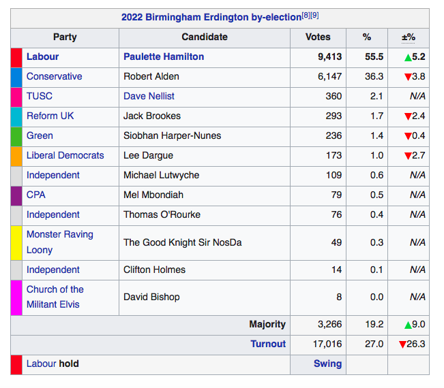Click the Church of the Militant Elvis link
The width and height of the screenshot is (444, 388).
[55, 297]
